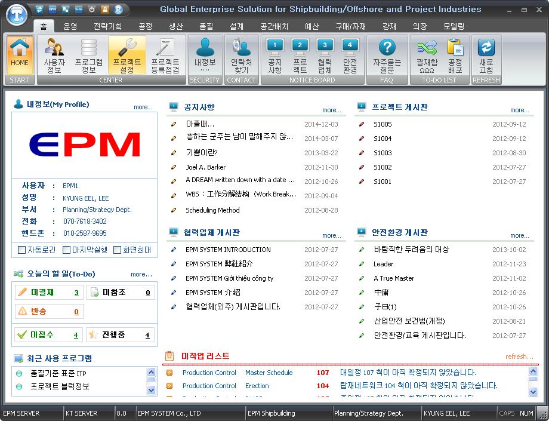Click the orange lock icon

click(x=105, y=10)
